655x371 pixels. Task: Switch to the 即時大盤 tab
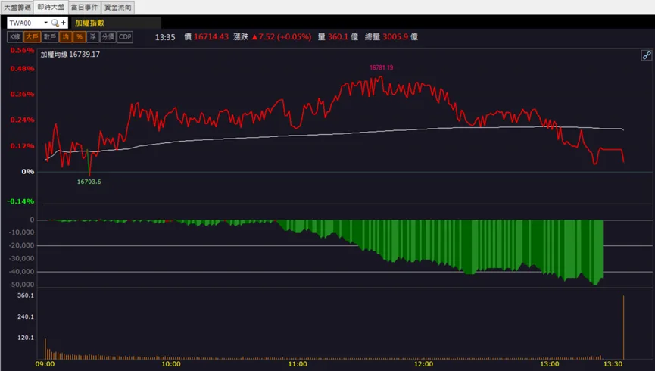pos(51,7)
